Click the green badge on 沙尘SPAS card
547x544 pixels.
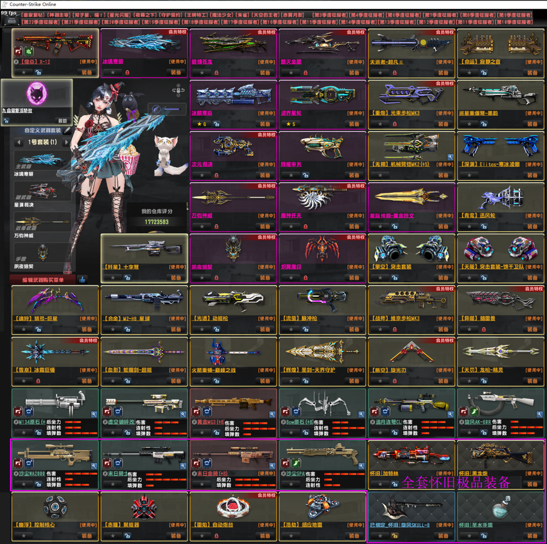click(x=296, y=463)
